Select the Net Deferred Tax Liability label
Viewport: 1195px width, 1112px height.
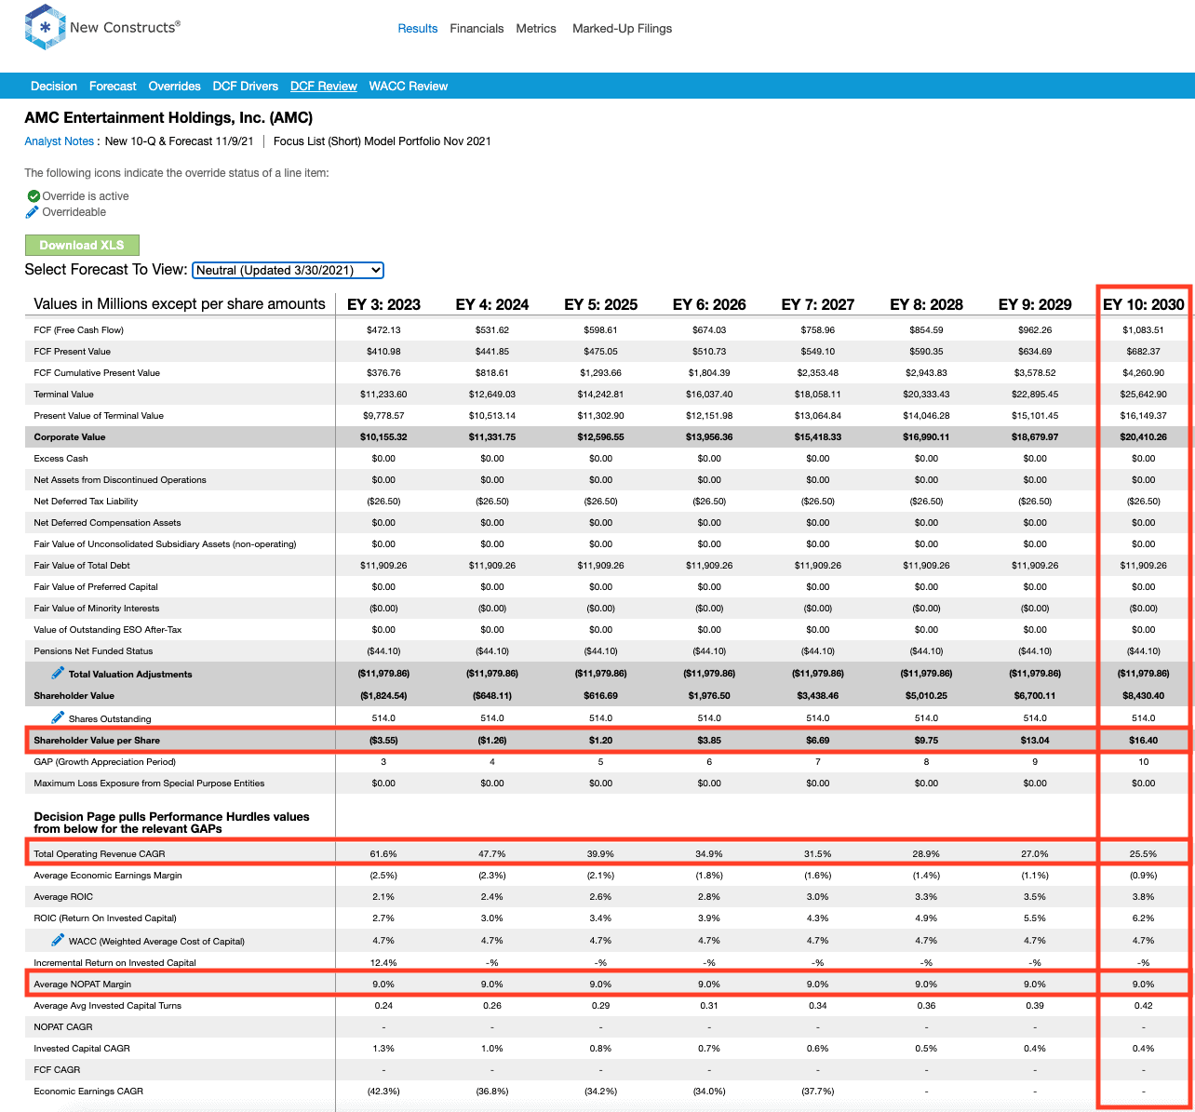(86, 501)
